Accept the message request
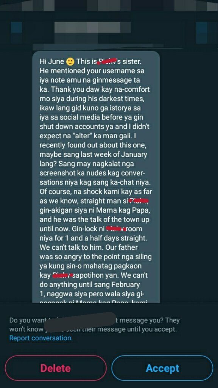The image size is (218, 388). [x=162, y=368]
